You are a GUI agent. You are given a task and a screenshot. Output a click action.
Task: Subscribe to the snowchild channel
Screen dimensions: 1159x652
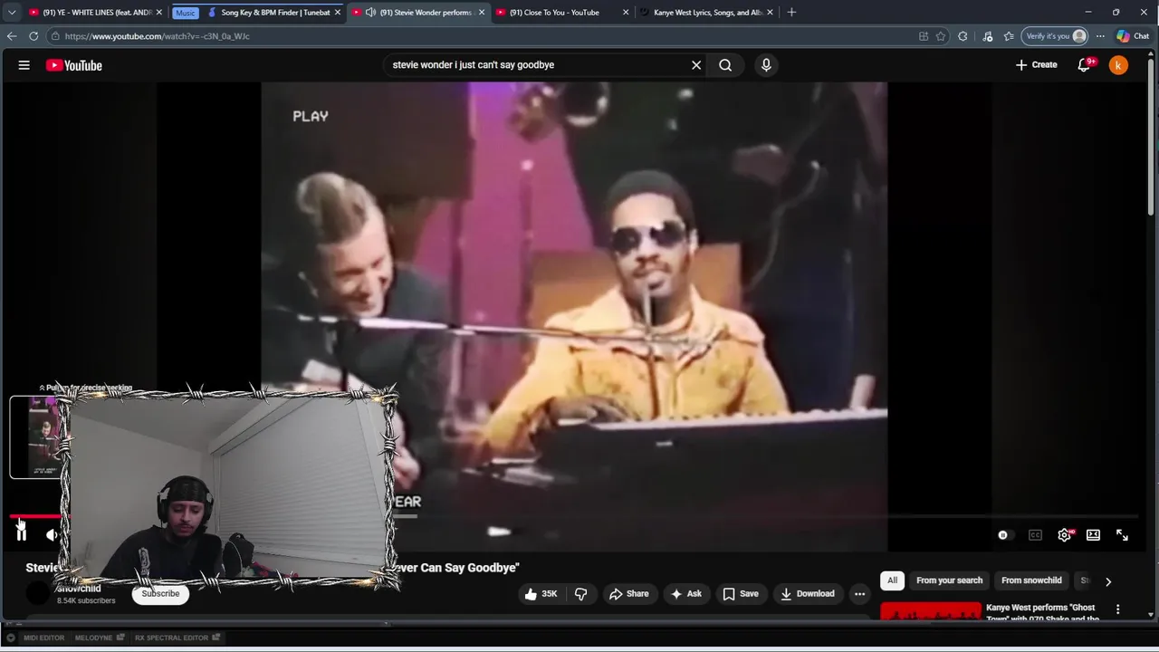(160, 593)
